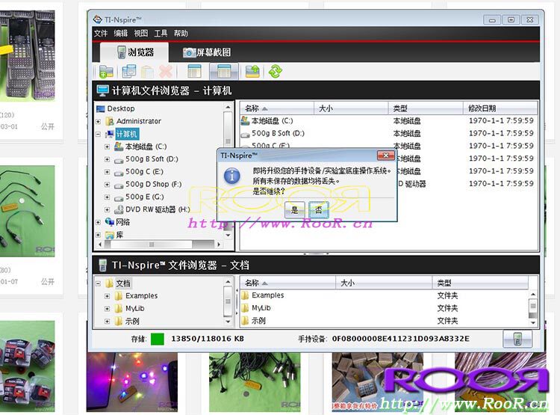Image resolution: width=560 pixels, height=415 pixels.
Task: Select the single-pane view layout icon
Action: pos(194,71)
